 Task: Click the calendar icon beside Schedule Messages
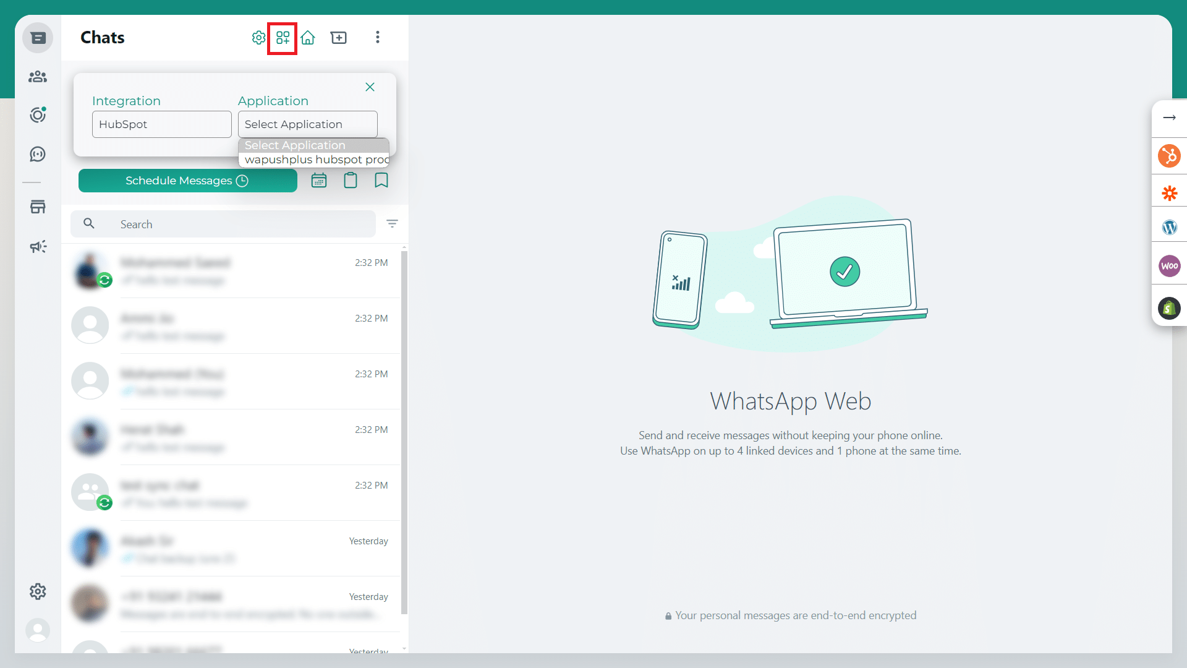coord(319,181)
